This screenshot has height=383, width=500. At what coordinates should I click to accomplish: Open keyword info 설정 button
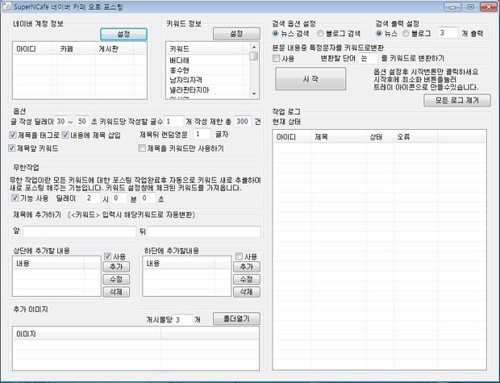point(236,34)
